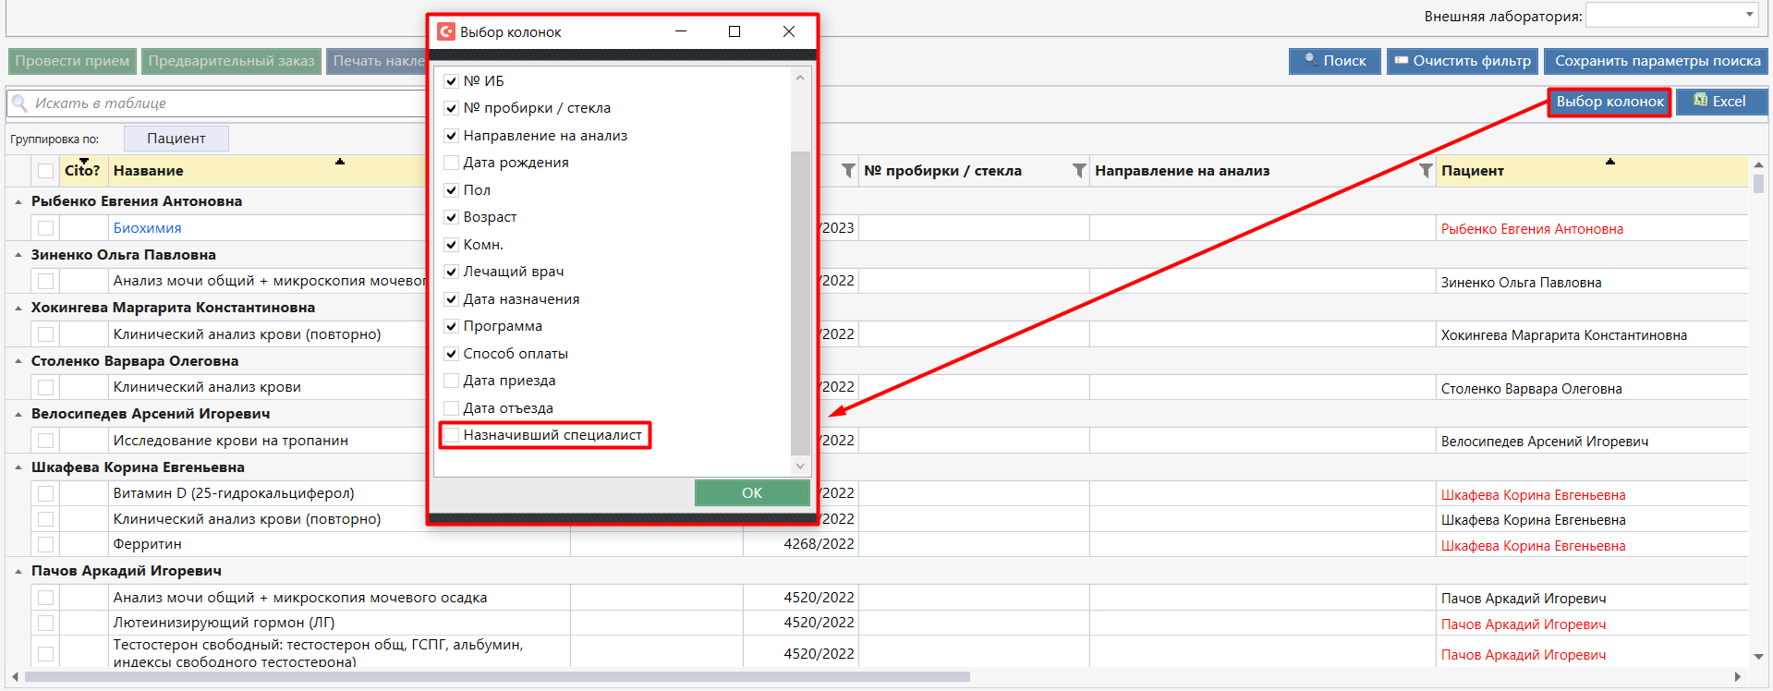Click the Искать в таблице search field
The image size is (1773, 691).
(x=222, y=103)
